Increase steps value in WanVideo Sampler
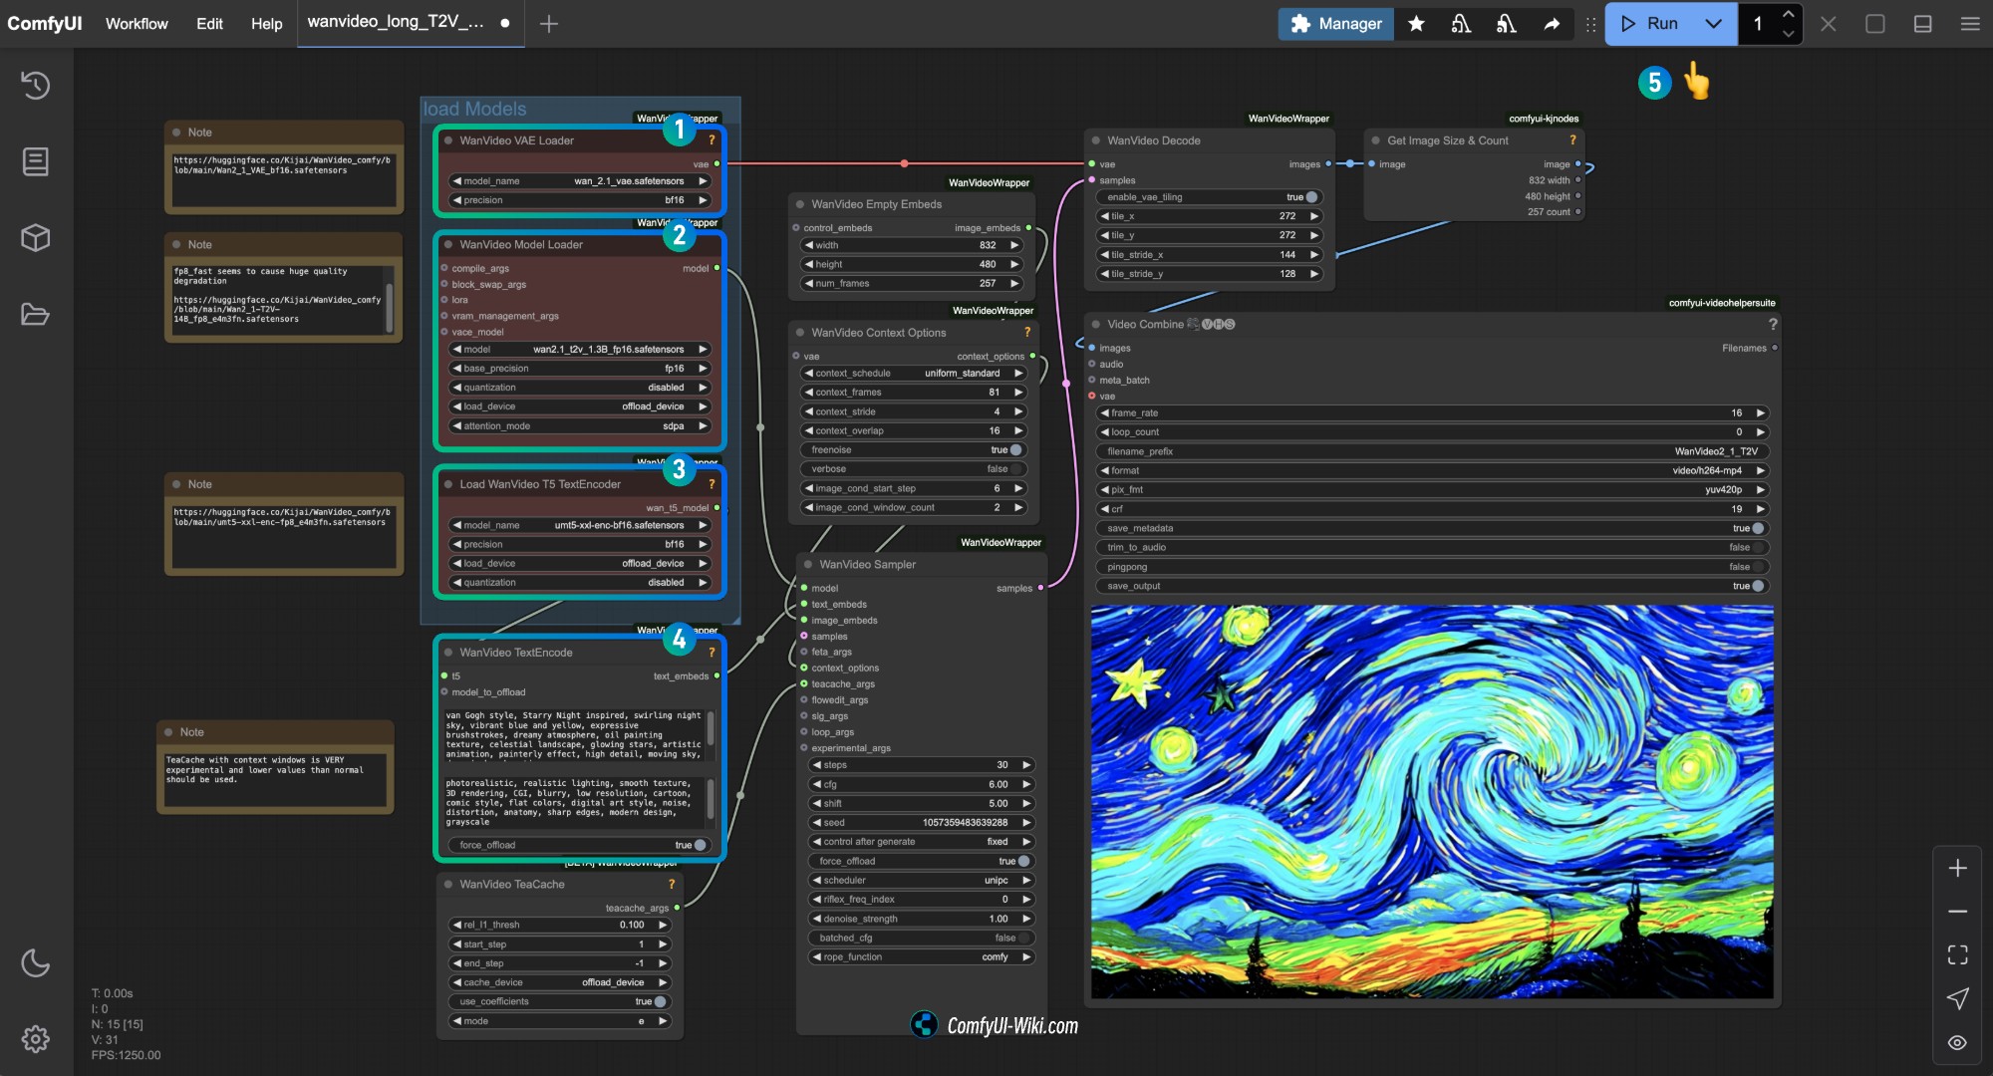Viewport: 1993px width, 1076px height. (x=1027, y=765)
